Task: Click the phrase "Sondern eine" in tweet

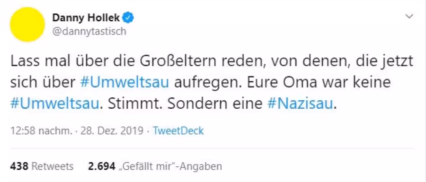Action: coord(214,104)
